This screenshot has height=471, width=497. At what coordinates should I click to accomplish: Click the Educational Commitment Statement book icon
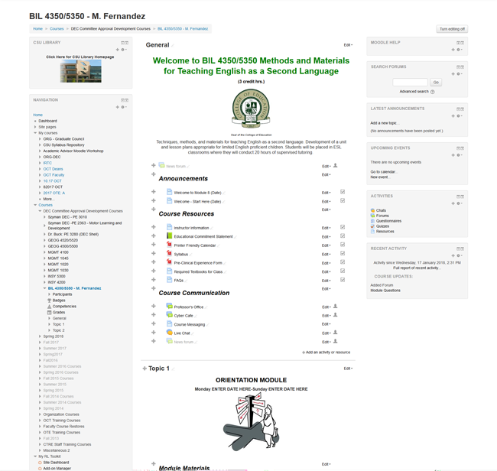tap(169, 235)
